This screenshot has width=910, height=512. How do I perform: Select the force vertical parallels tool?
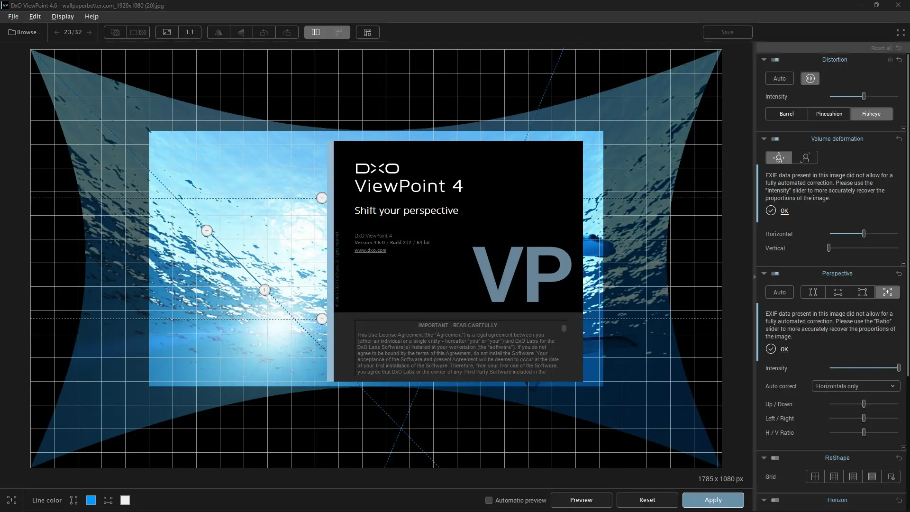point(813,292)
